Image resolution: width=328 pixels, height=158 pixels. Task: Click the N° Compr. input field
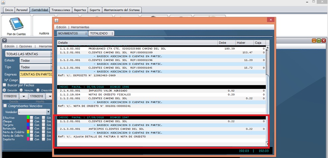point(36,81)
